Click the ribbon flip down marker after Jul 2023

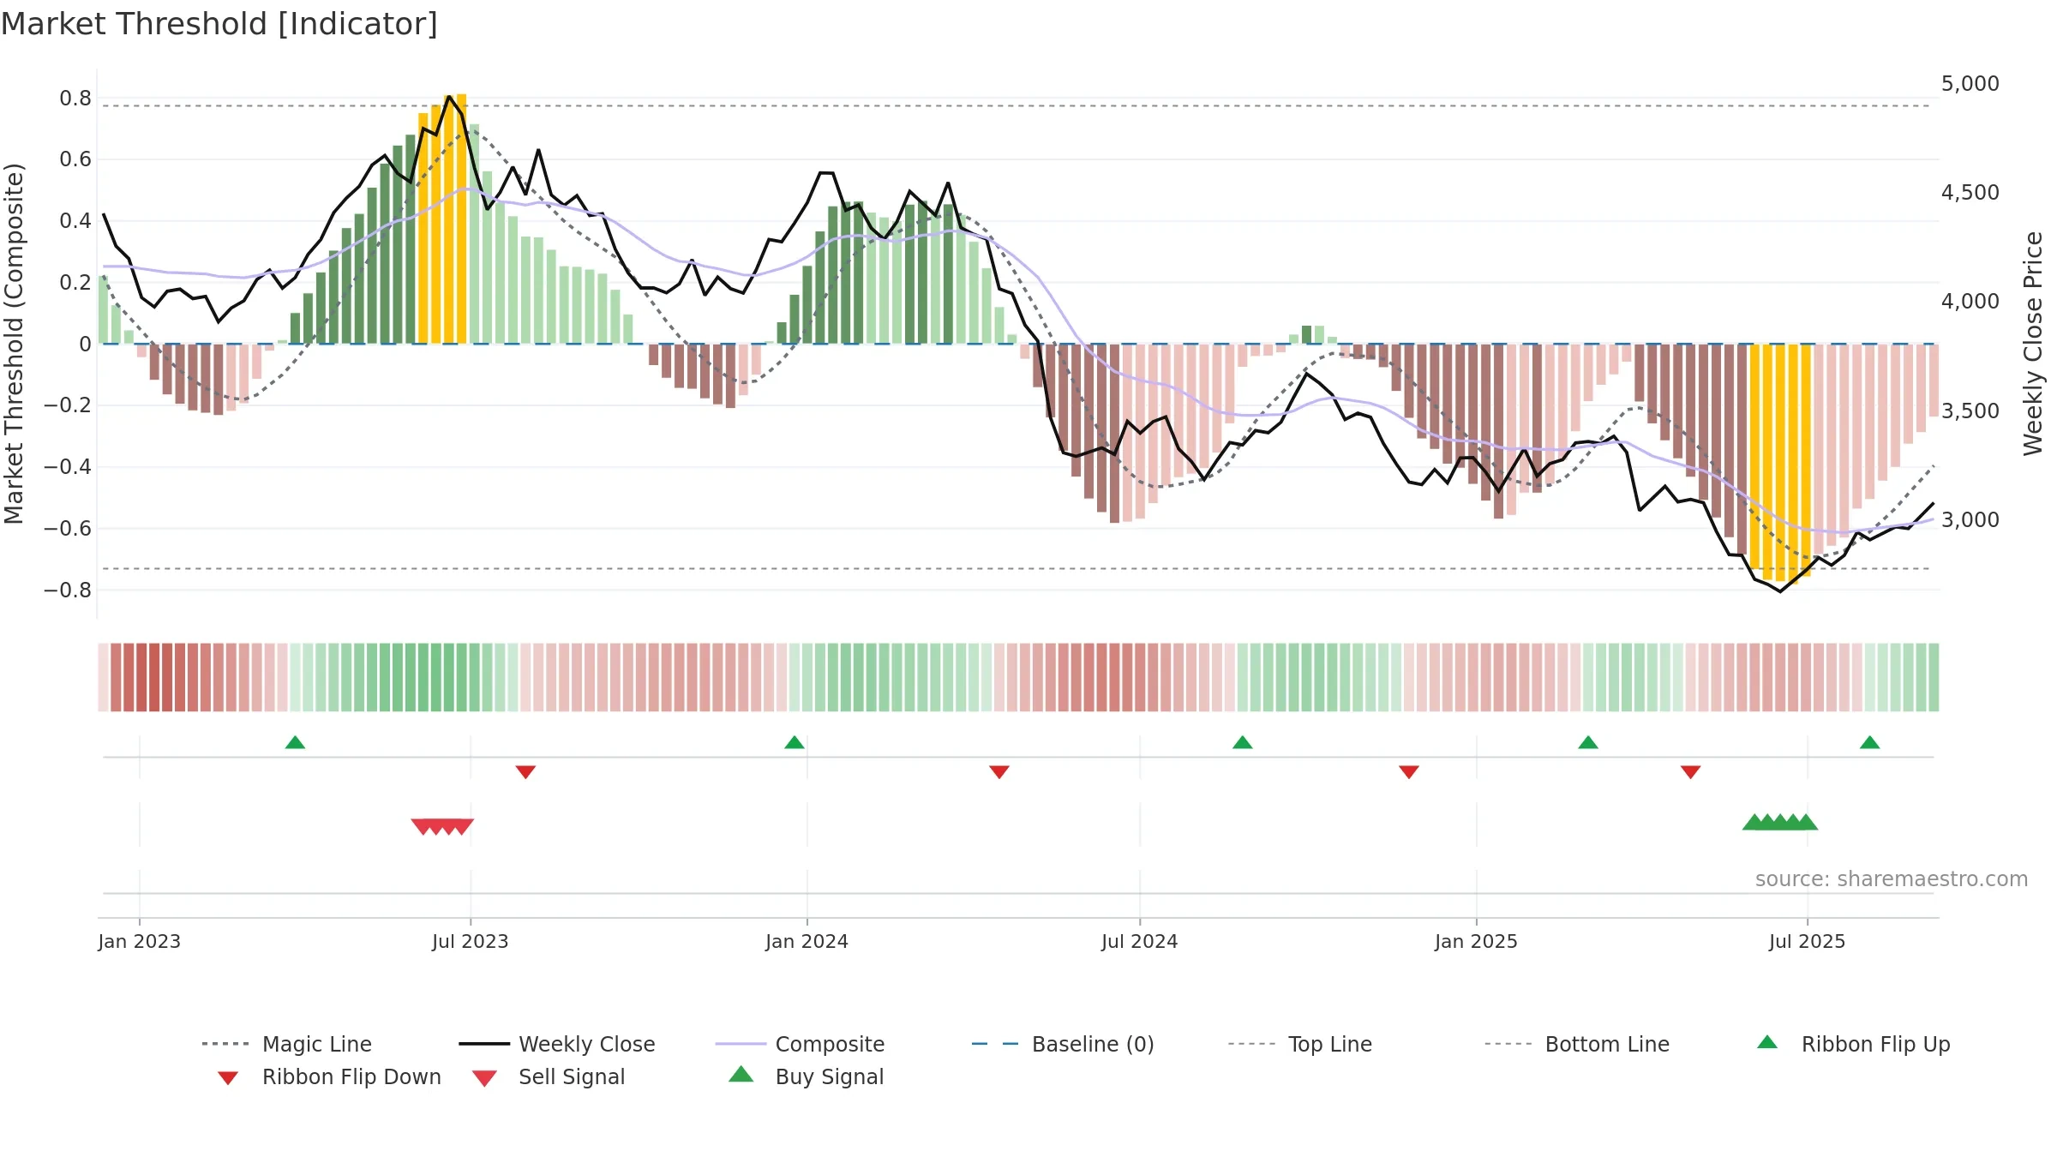click(x=525, y=772)
